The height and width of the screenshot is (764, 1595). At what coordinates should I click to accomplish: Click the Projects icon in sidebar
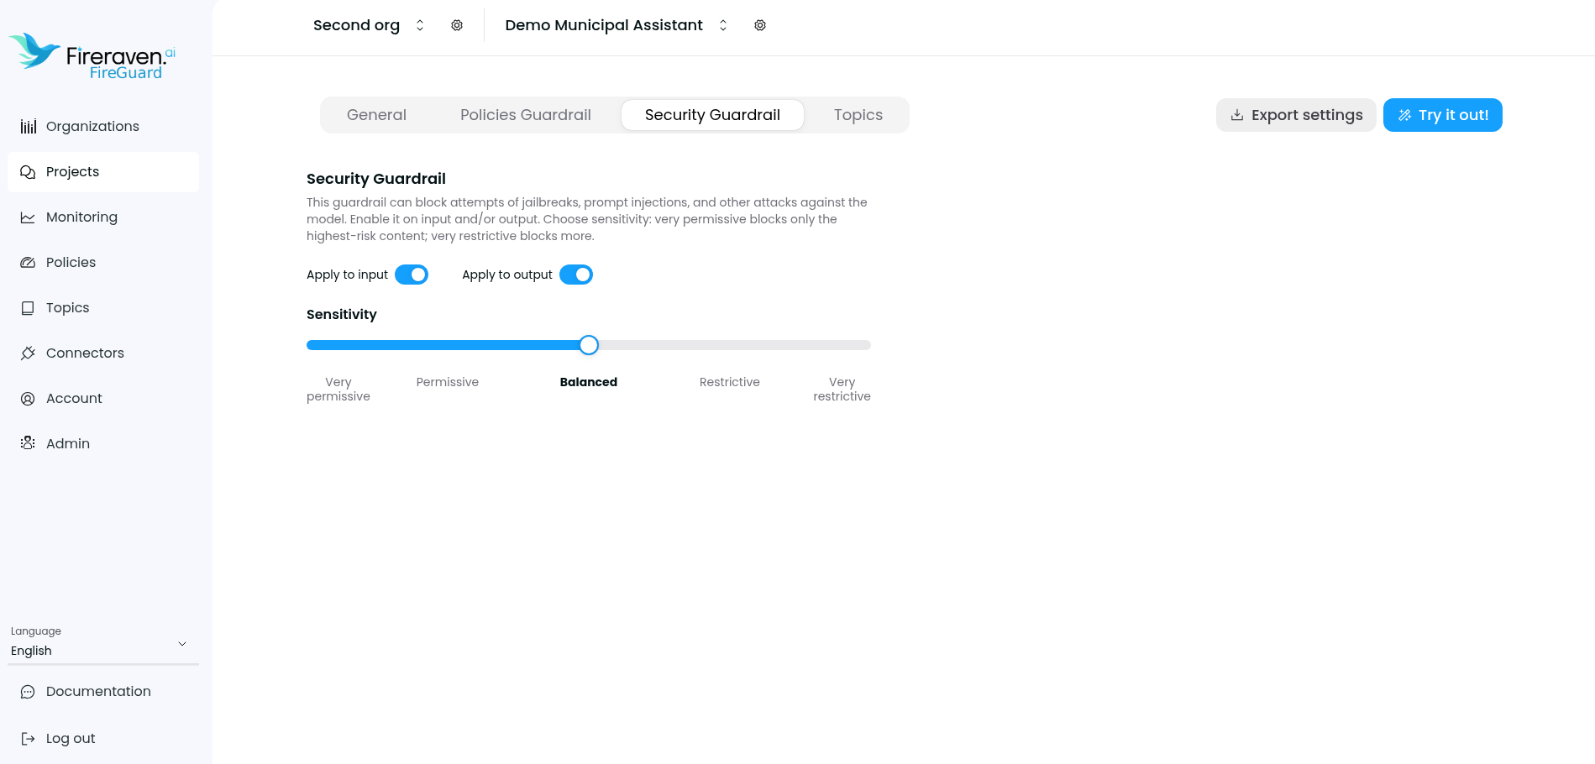click(x=28, y=171)
